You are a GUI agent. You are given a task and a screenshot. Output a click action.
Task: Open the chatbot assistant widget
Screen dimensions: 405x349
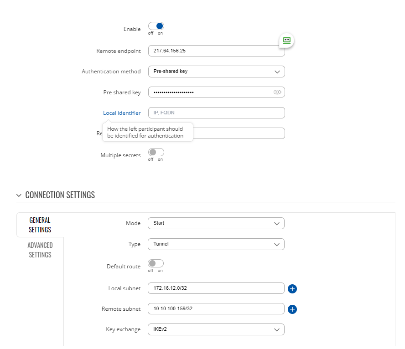coord(286,41)
